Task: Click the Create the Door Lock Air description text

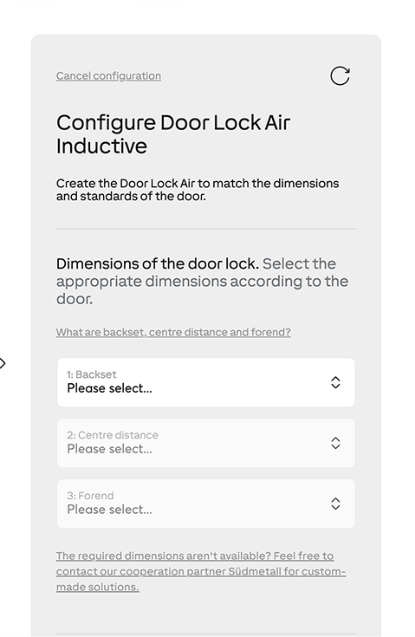Action: 198,190
